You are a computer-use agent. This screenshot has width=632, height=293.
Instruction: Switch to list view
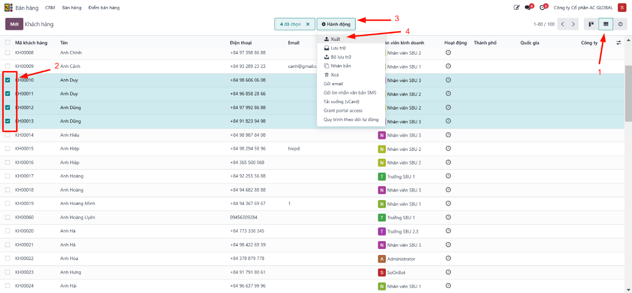point(606,24)
